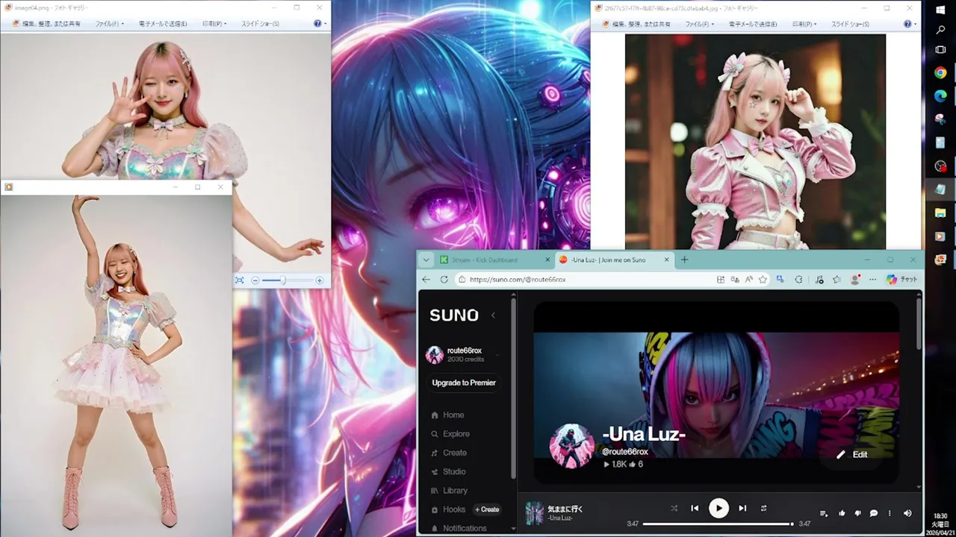The image size is (956, 537).
Task: Open Hooks in Suno sidebar
Action: 448,509
